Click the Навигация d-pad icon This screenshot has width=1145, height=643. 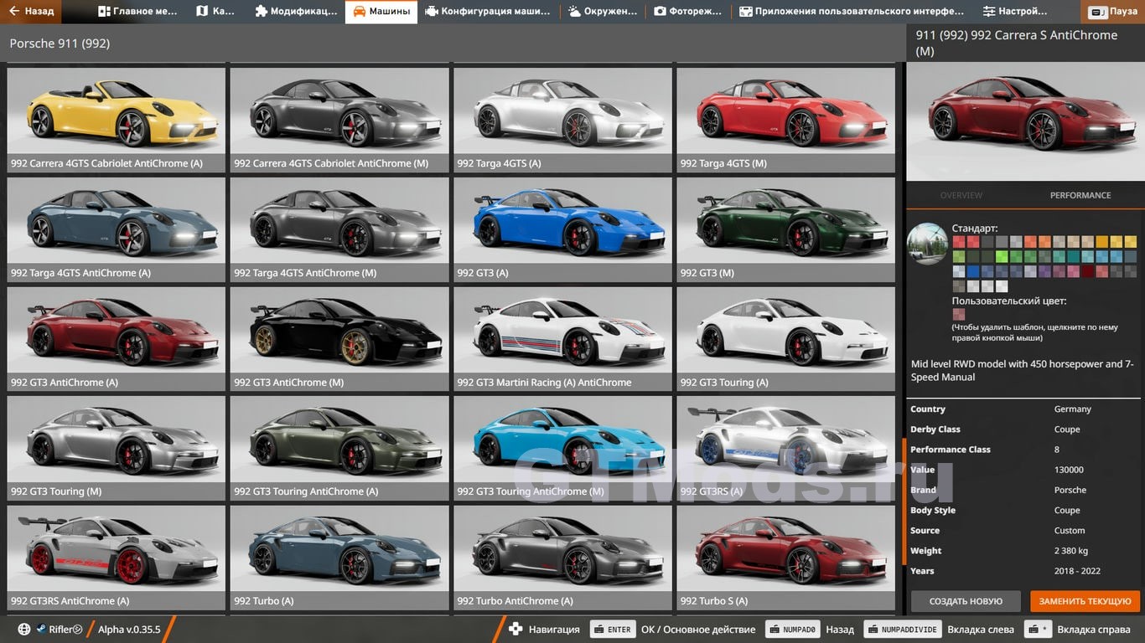(x=516, y=630)
